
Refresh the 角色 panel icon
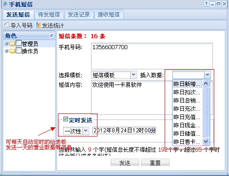point(52,35)
